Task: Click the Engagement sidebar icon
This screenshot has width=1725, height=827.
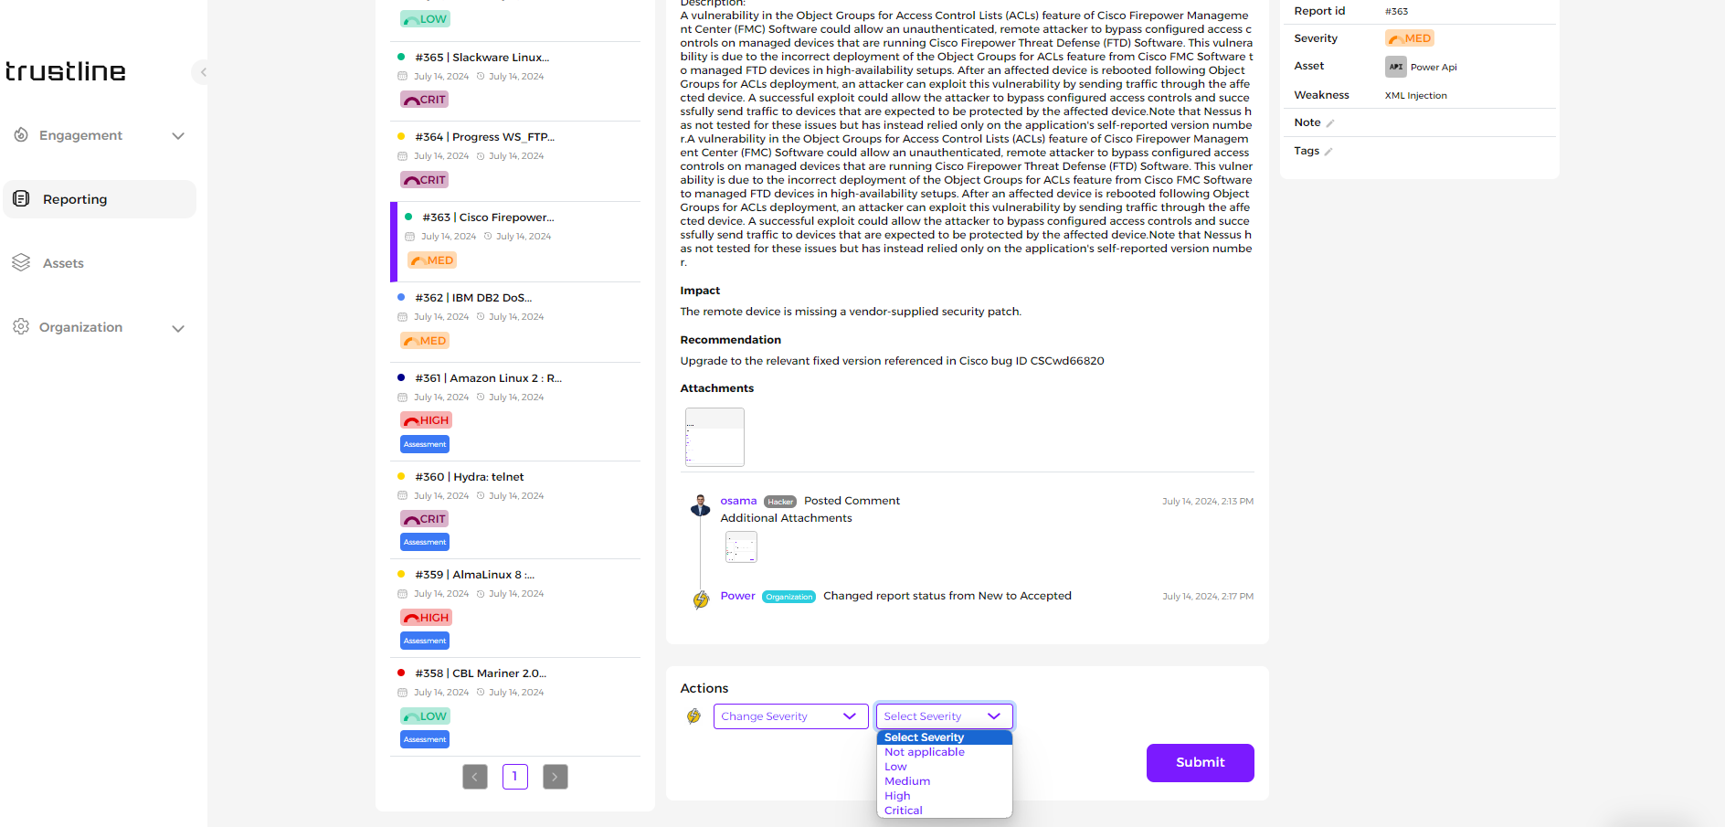Action: [21, 135]
